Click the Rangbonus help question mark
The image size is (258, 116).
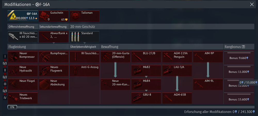coord(243,47)
